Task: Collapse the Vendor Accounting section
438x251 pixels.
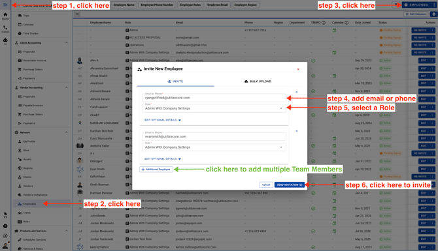Action: 67,87
